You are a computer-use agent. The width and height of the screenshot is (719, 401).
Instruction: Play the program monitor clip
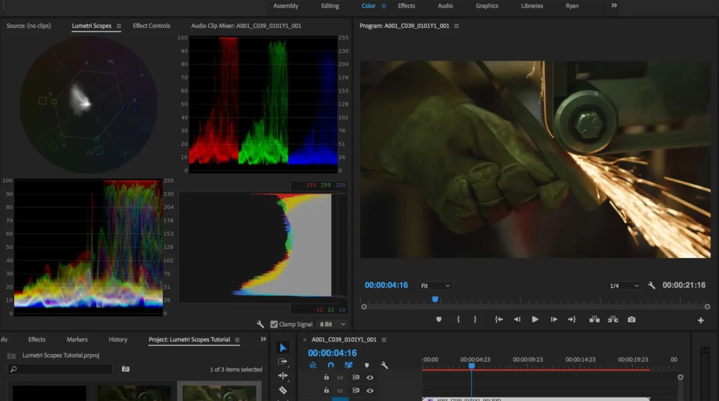click(x=535, y=320)
